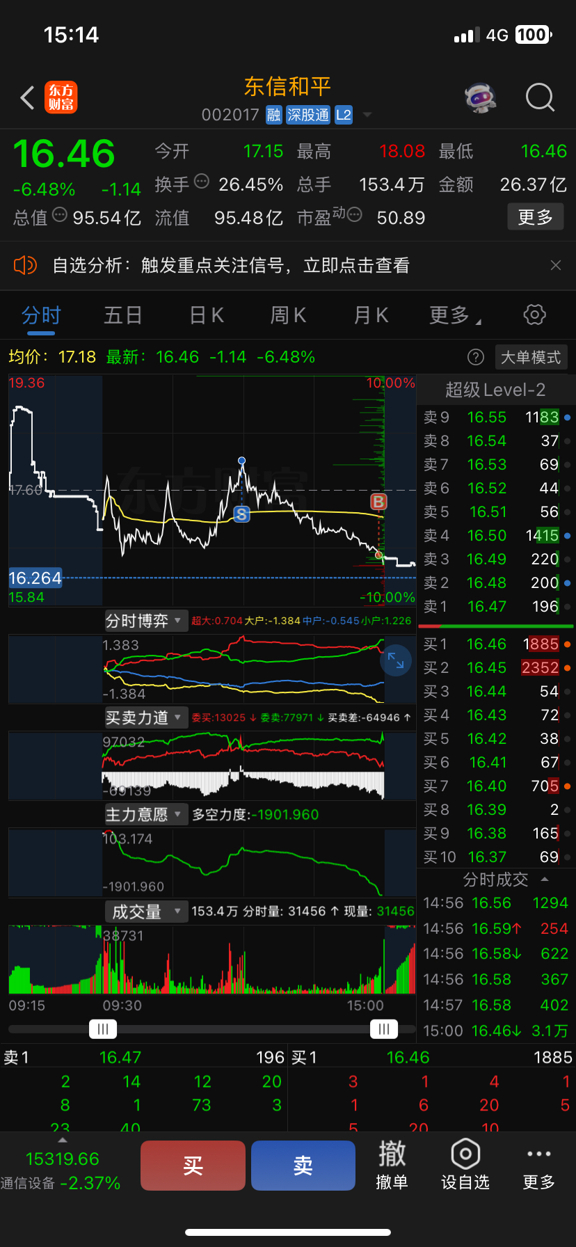Open the 超级Level-2 header
Image resolution: width=576 pixels, height=1247 pixels.
click(x=495, y=390)
